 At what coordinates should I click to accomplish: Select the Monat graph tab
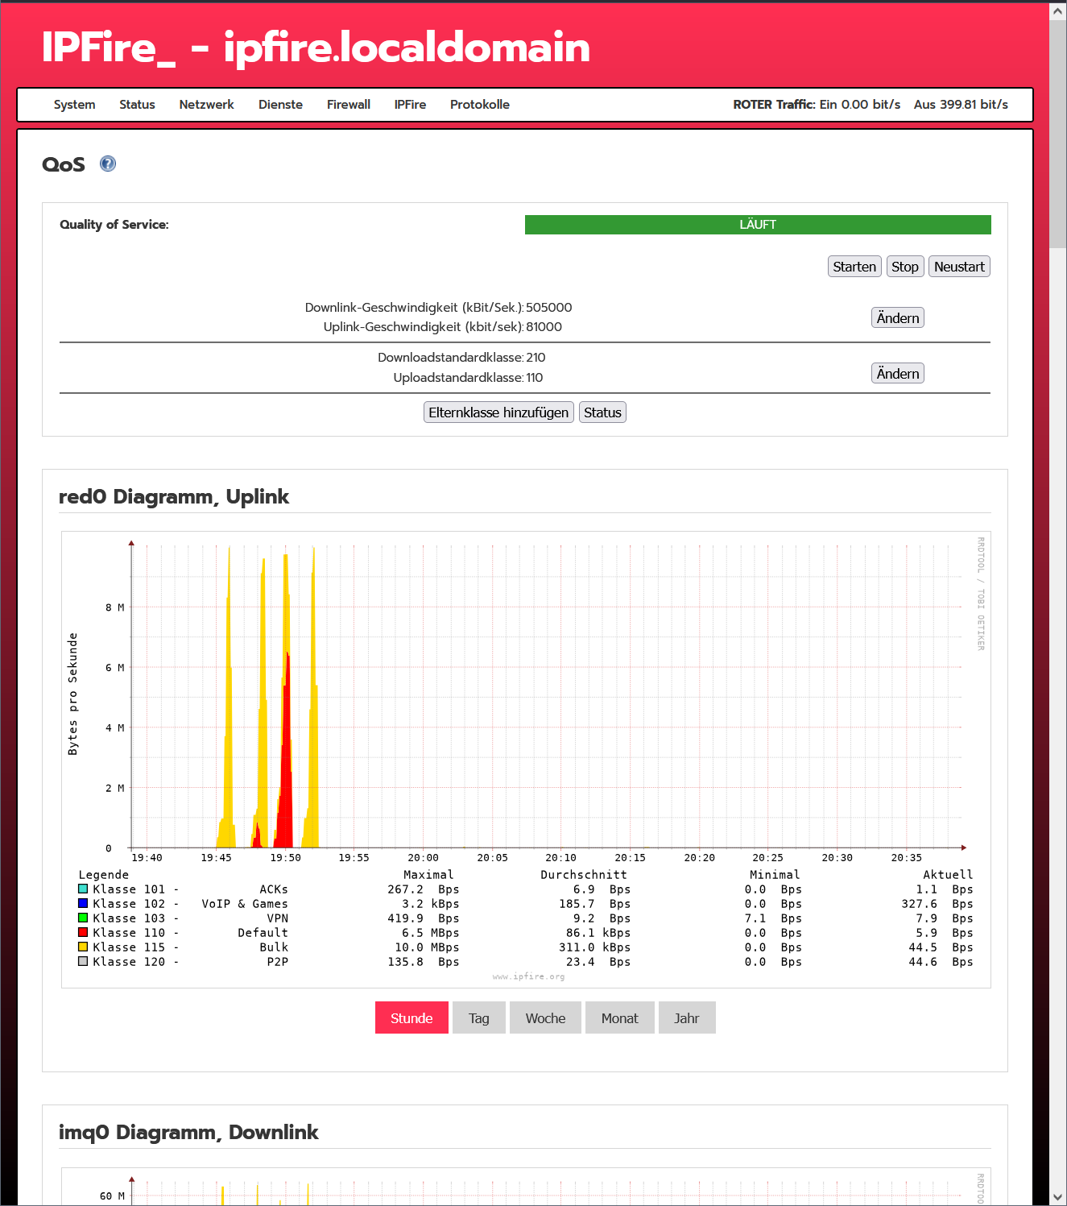[620, 1017]
